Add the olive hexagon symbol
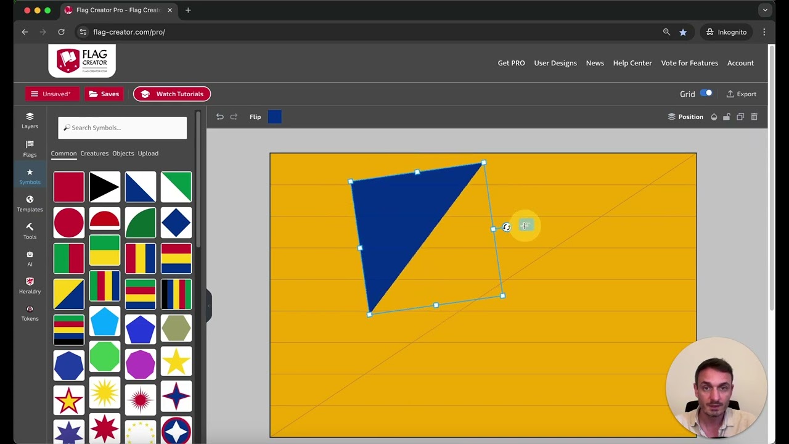The image size is (789, 444). pos(176,328)
